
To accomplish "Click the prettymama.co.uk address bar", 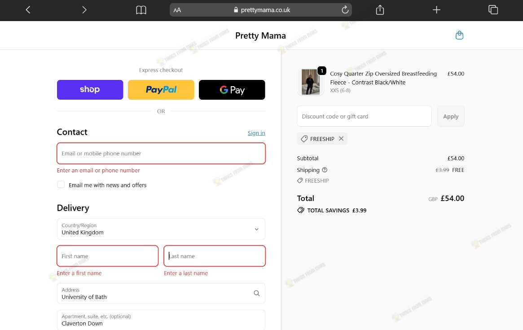I will coord(261,10).
